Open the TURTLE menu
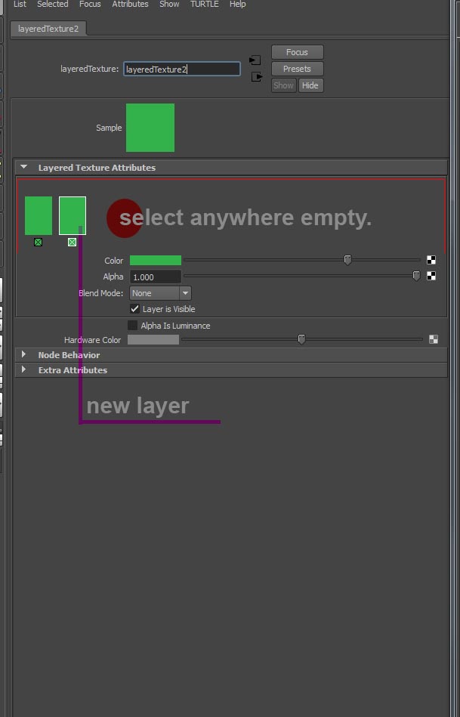This screenshot has width=460, height=717. pos(205,4)
